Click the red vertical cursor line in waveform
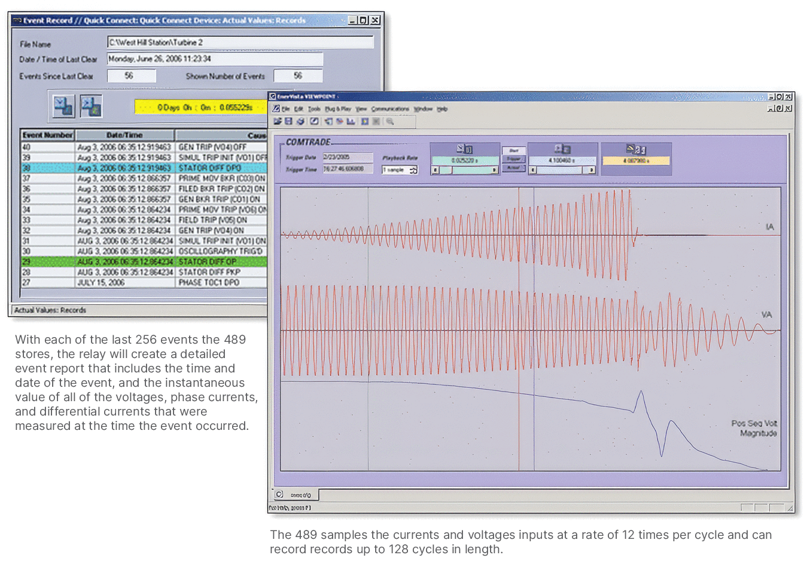 point(519,329)
